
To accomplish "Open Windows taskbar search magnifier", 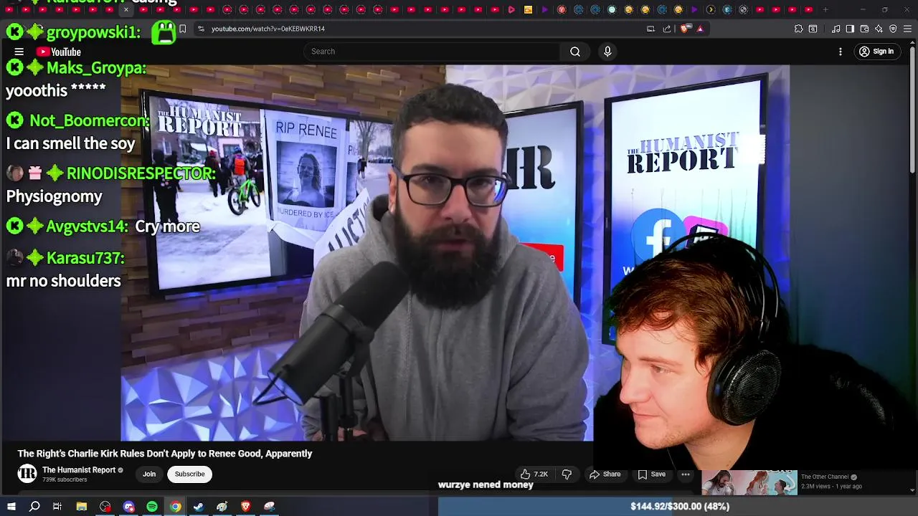I will [x=34, y=507].
